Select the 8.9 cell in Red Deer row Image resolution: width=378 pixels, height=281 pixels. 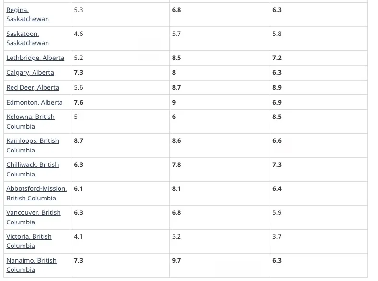277,88
